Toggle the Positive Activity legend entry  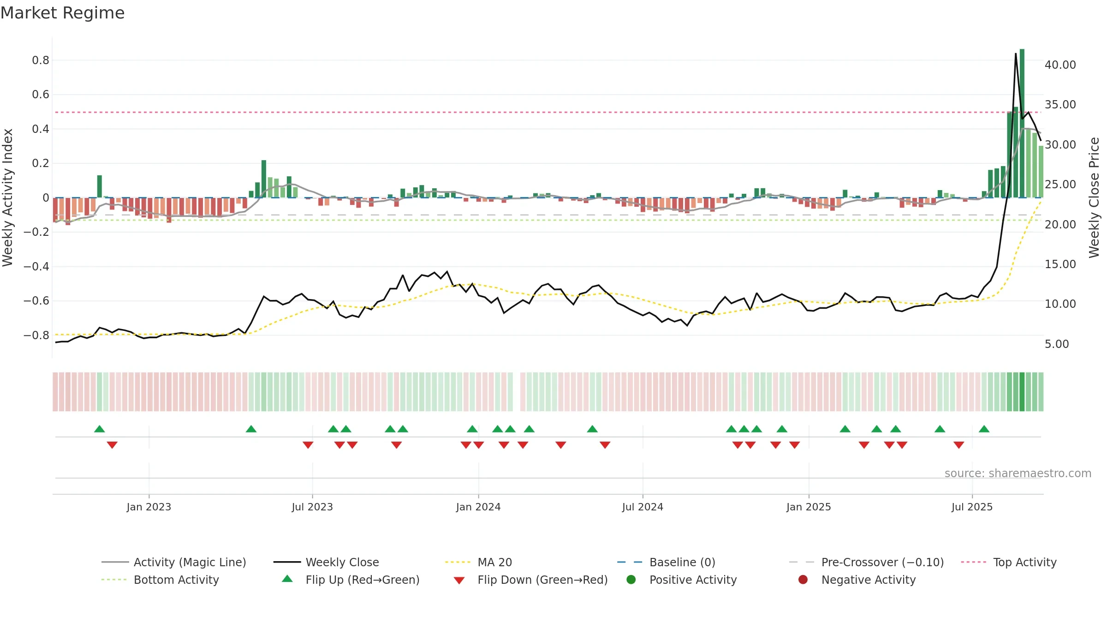682,580
